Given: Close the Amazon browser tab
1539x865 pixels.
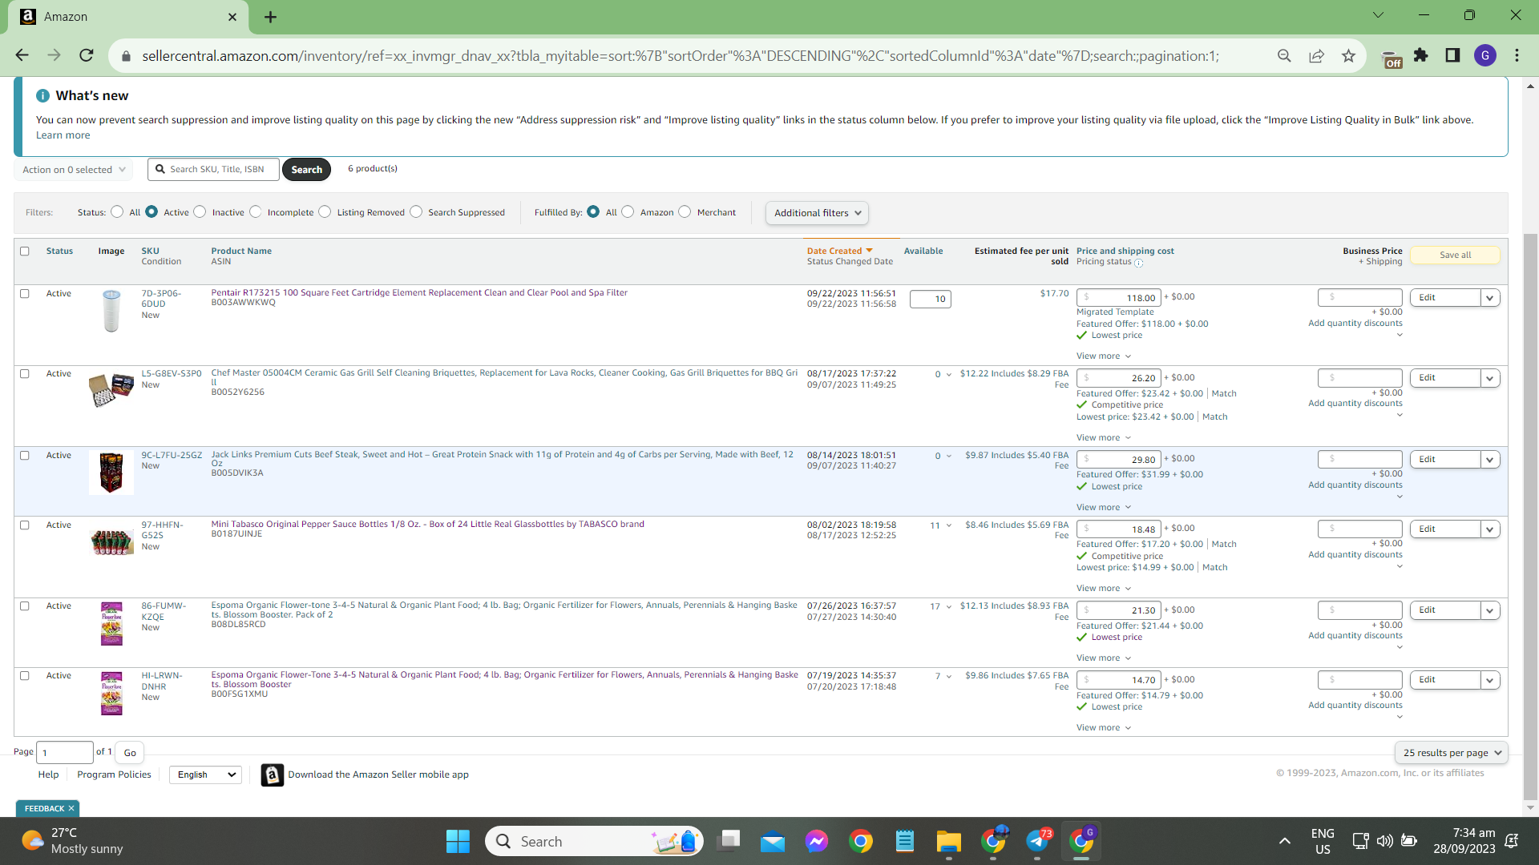Looking at the screenshot, I should click(232, 17).
